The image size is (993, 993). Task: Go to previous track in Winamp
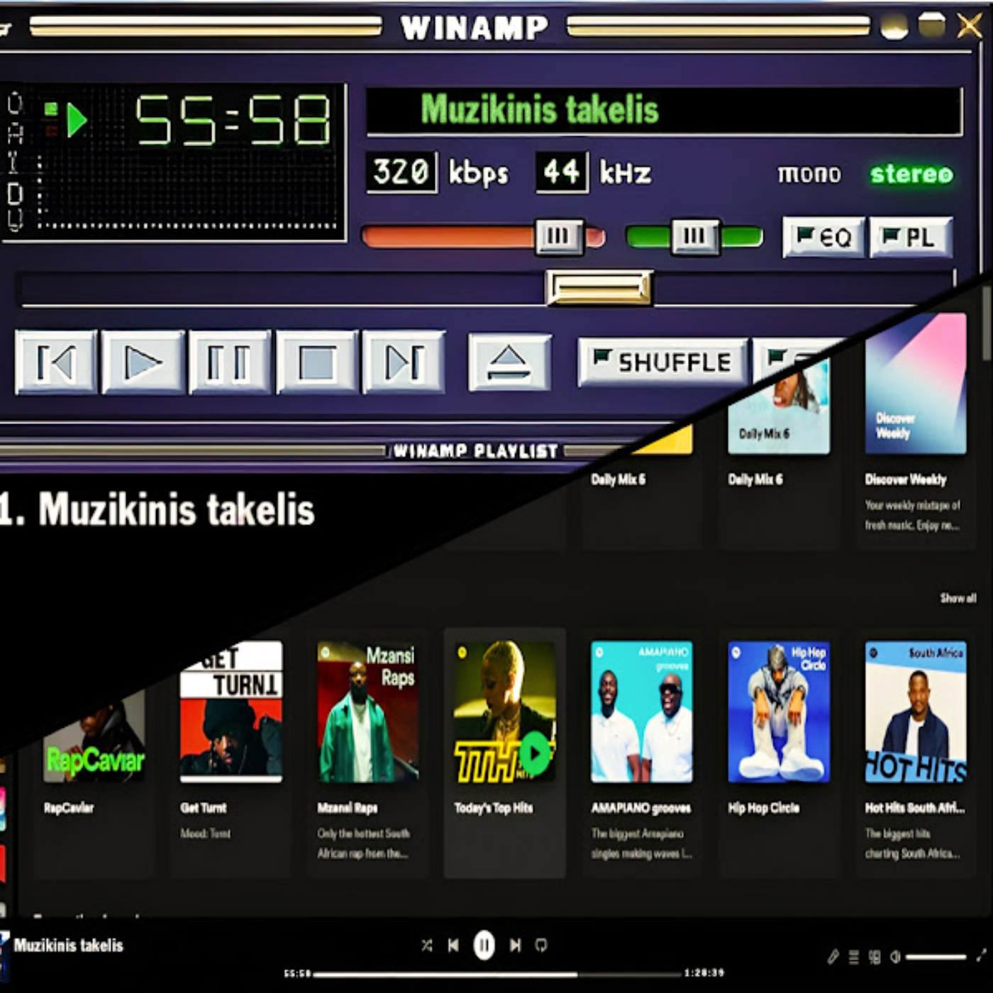click(x=56, y=362)
